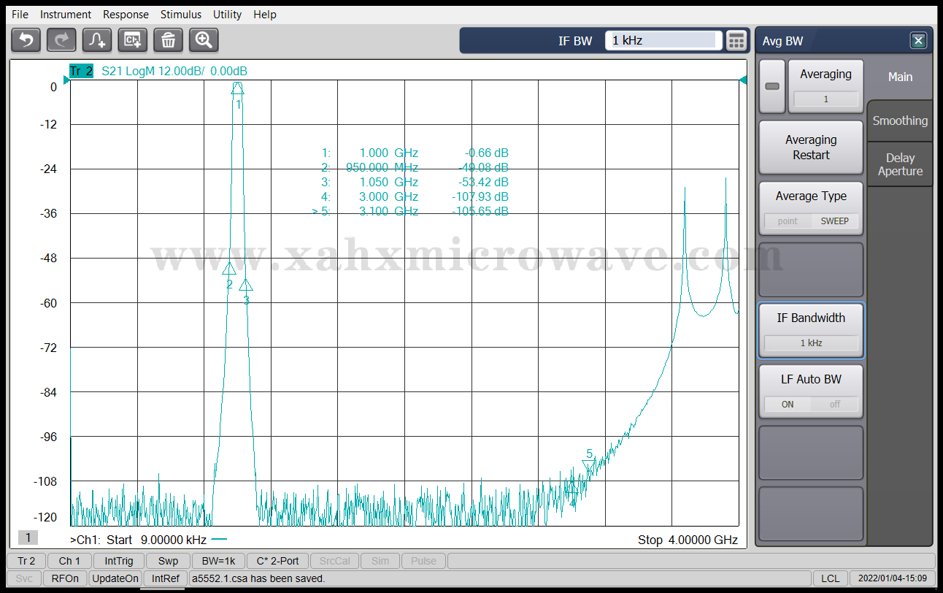This screenshot has width=943, height=593.
Task: Turn LF Auto BW off
Action: (x=834, y=404)
